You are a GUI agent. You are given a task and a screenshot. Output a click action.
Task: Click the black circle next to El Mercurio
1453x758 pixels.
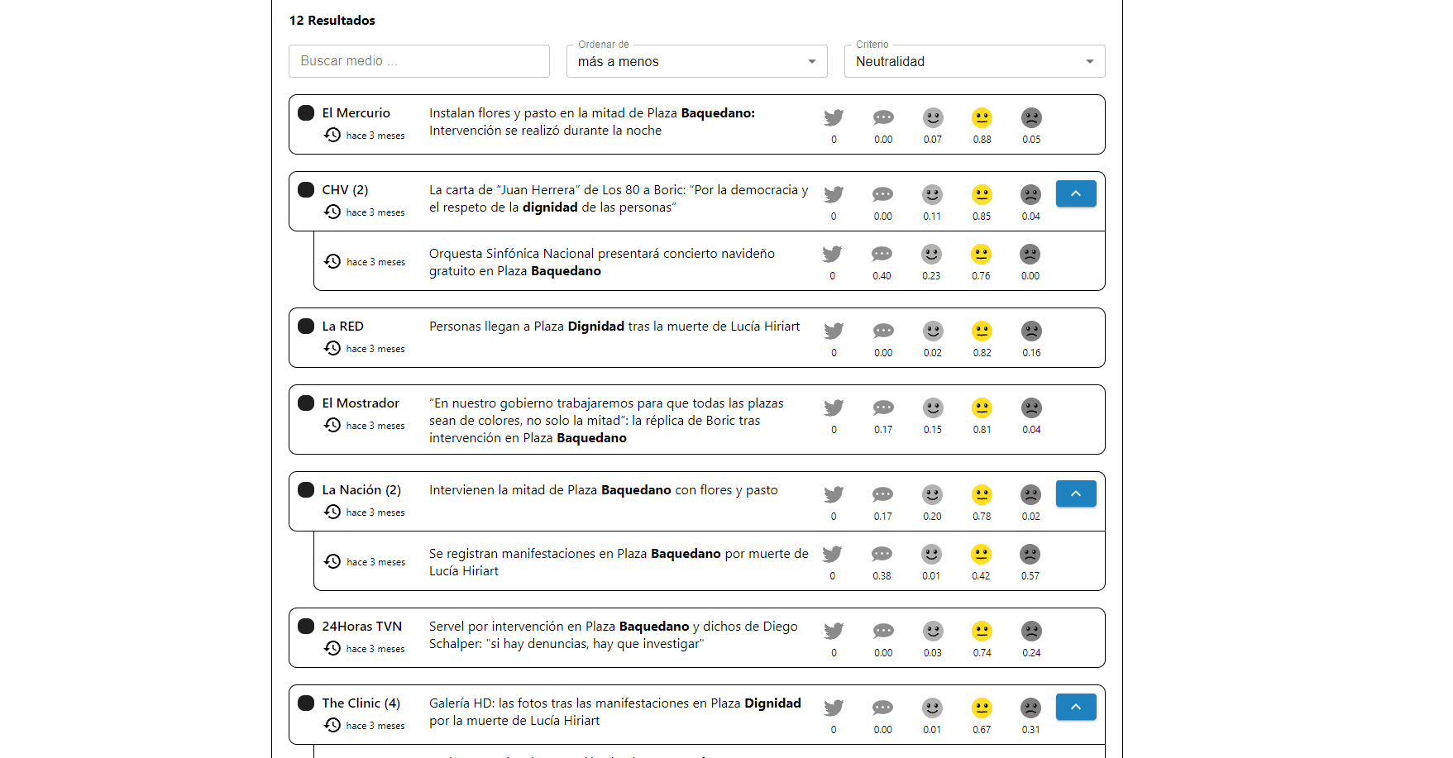(306, 113)
